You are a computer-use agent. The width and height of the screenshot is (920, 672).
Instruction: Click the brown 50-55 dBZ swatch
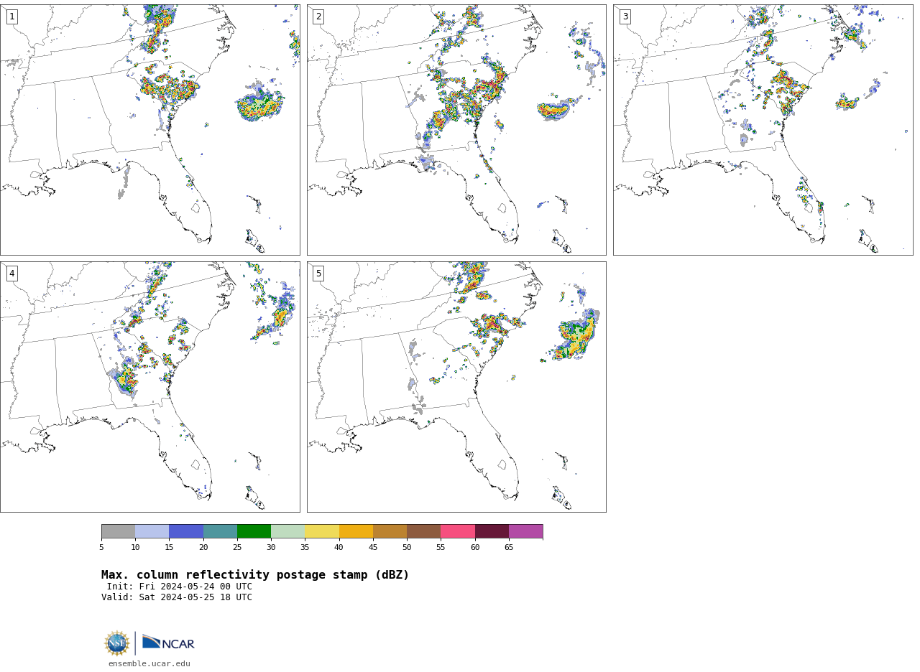point(423,531)
